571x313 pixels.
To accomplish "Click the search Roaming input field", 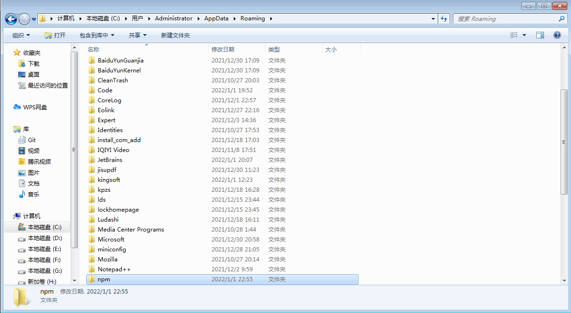I will click(x=505, y=18).
